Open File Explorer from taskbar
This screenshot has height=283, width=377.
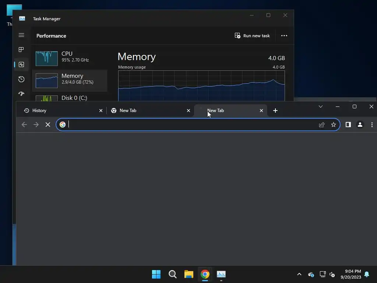(189, 274)
